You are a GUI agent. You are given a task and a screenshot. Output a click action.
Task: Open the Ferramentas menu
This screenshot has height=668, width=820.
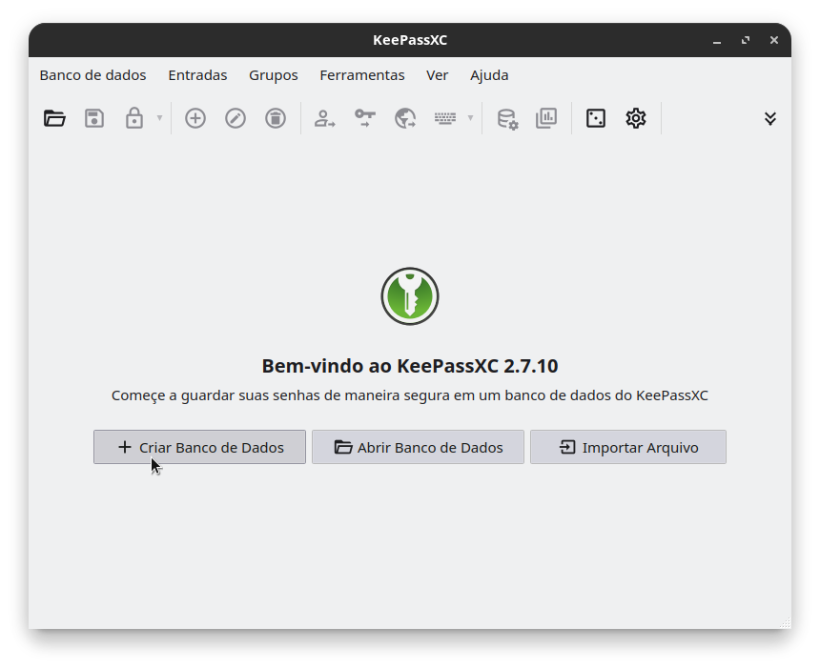click(362, 75)
